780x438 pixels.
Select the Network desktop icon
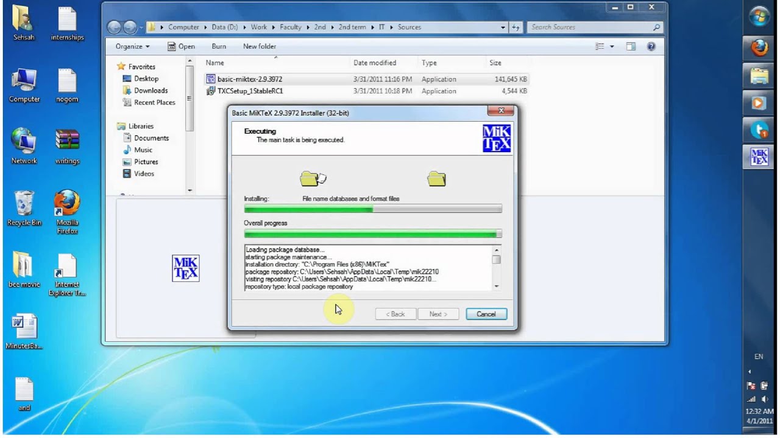[x=24, y=147]
